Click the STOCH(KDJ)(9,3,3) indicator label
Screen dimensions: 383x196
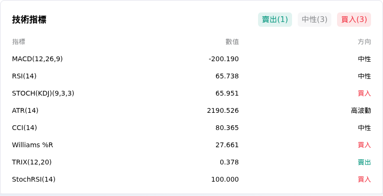(x=43, y=93)
